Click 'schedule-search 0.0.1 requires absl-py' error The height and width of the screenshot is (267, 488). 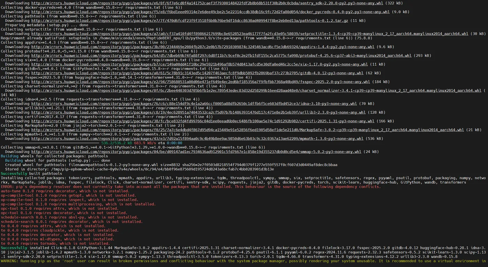point(70,218)
